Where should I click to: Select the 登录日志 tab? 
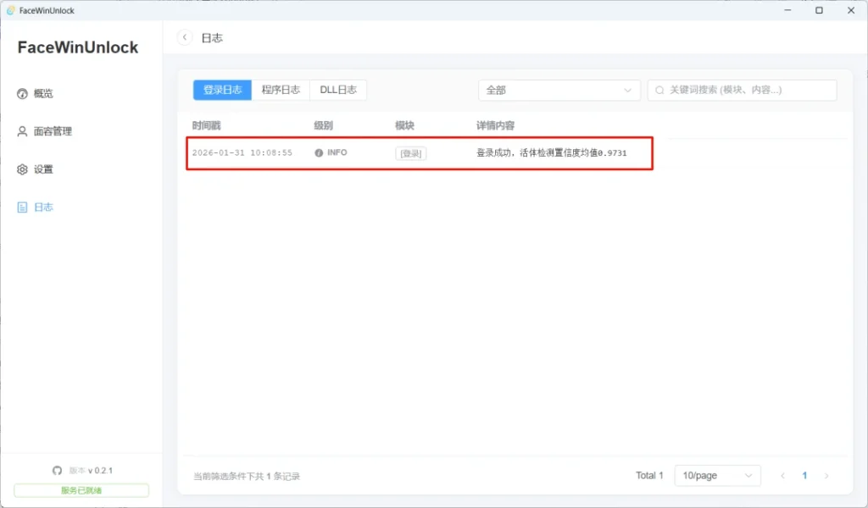[x=221, y=89]
